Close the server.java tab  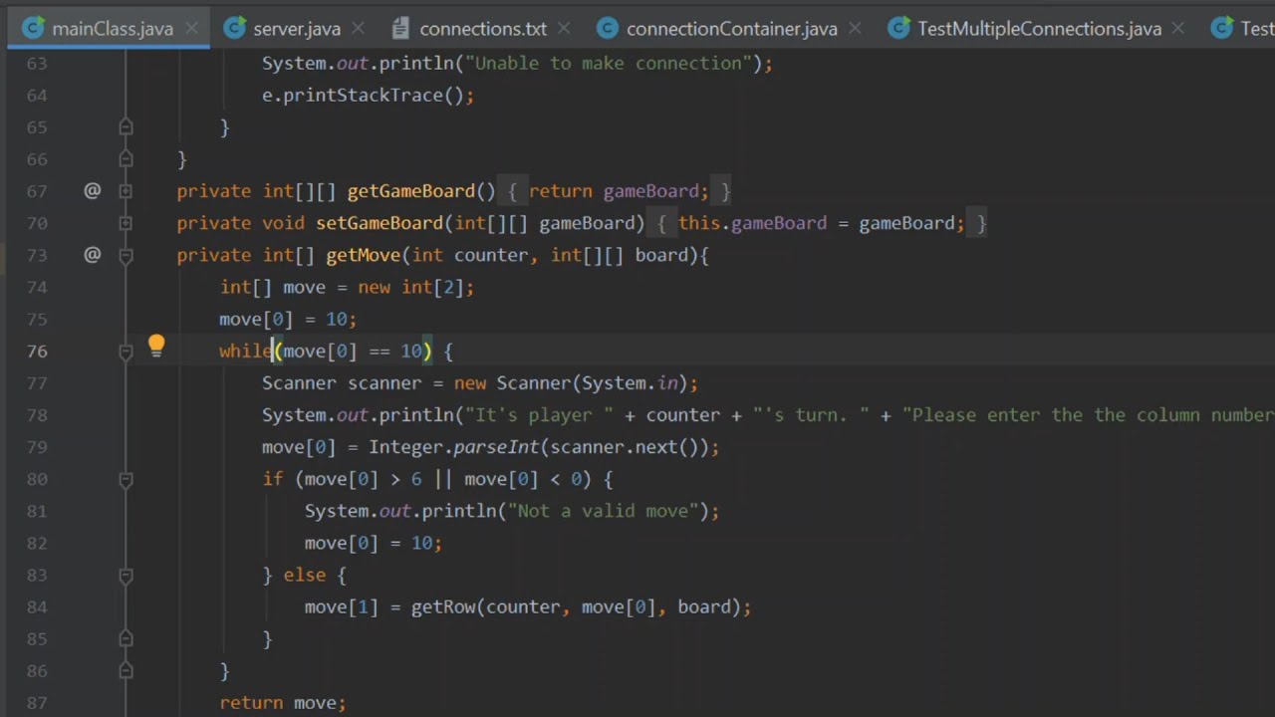(360, 29)
